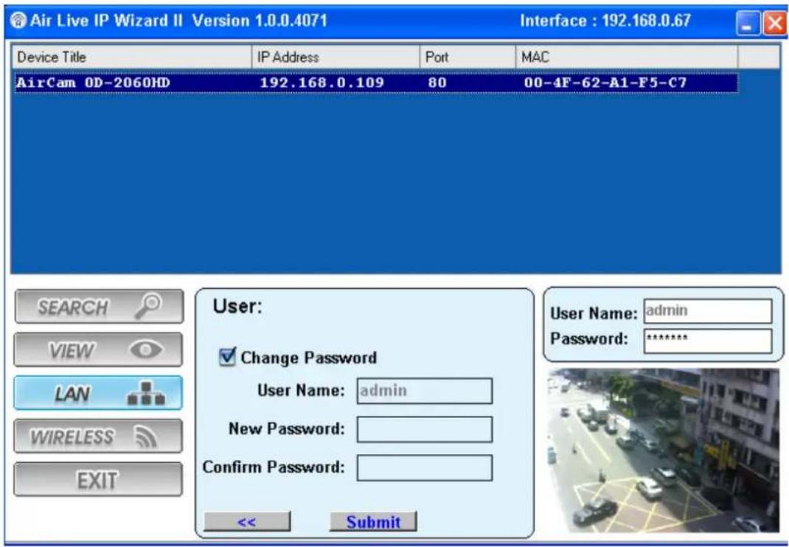Uncheck the Change Password checkbox
This screenshot has height=547, width=789.
[x=227, y=357]
